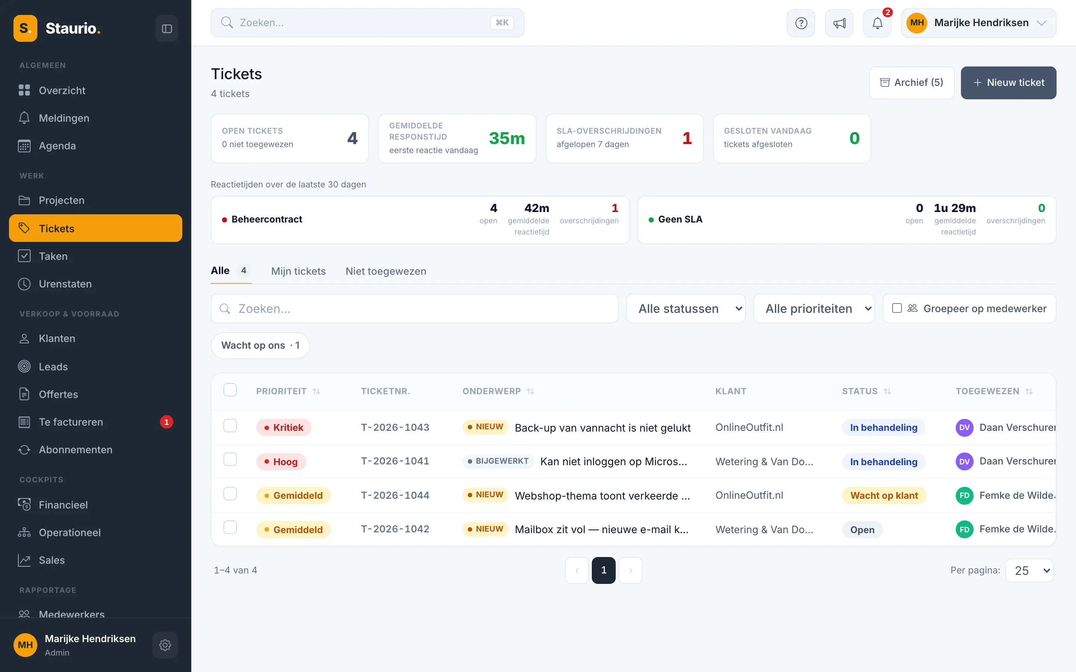This screenshot has height=672, width=1076.
Task: Click the Overzicht grid icon in sidebar
Action: point(24,90)
